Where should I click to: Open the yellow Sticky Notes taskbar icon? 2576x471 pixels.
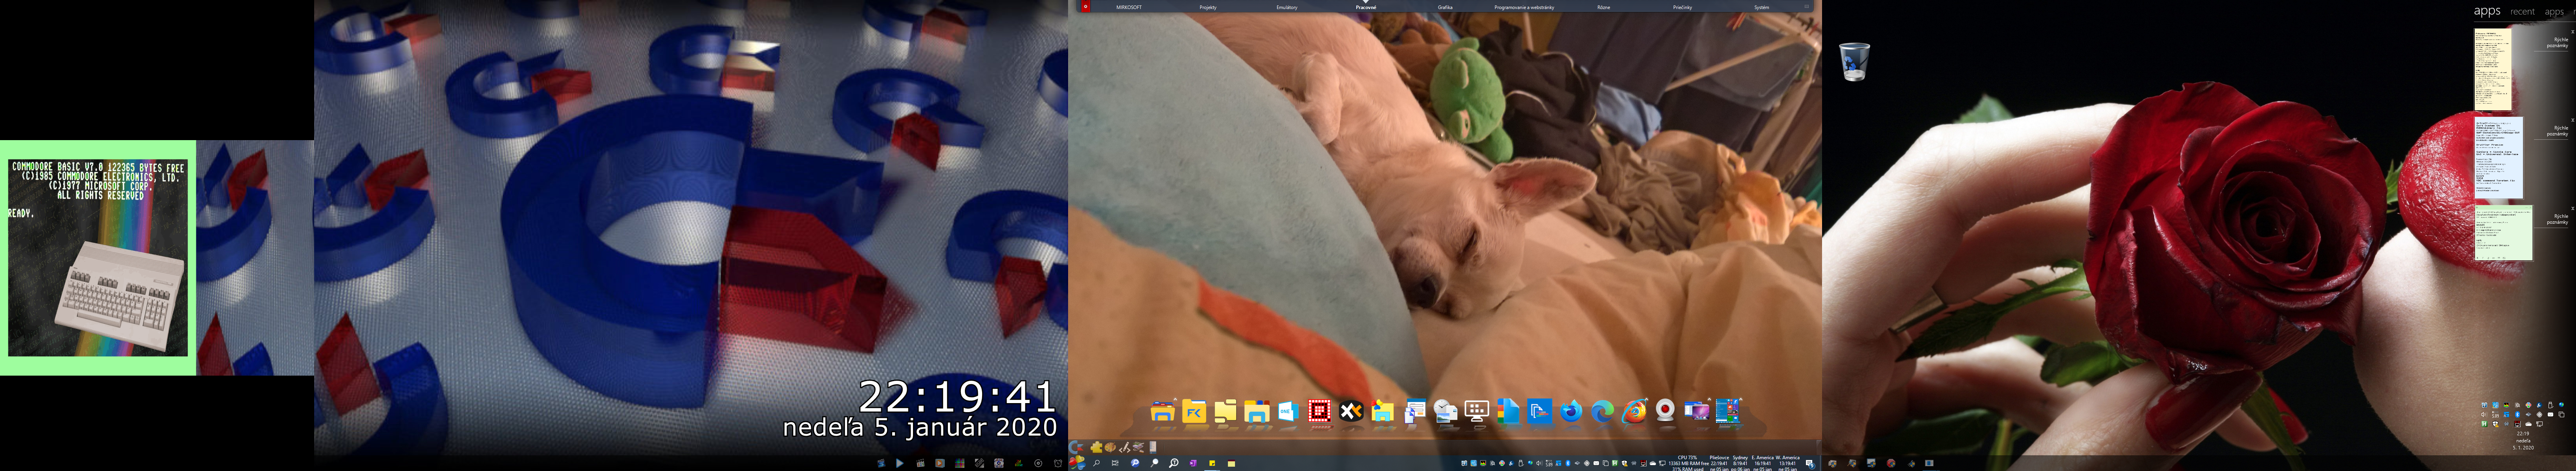[x=1212, y=463]
